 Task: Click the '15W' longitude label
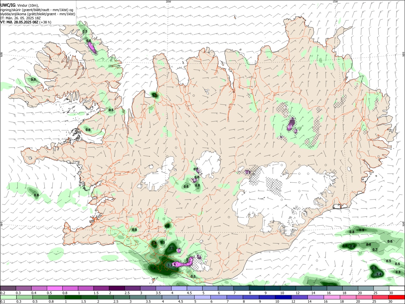click(x=335, y=2)
